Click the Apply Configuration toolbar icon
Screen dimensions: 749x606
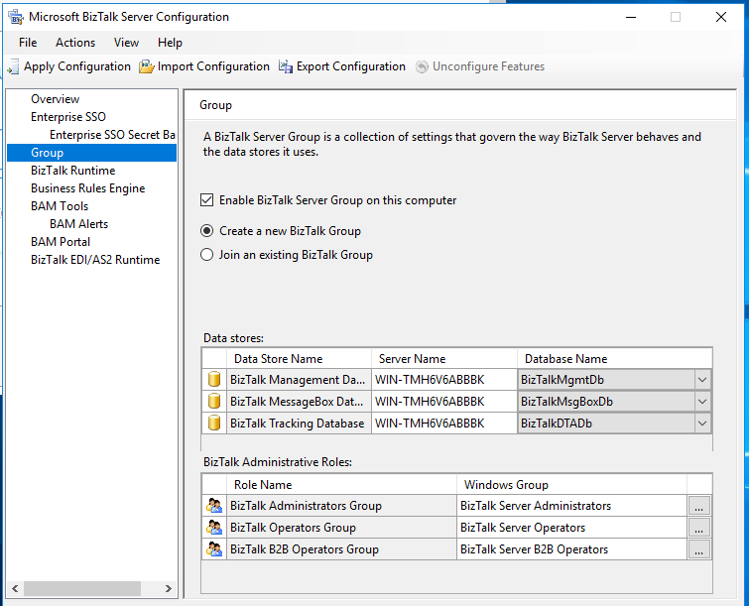(13, 66)
